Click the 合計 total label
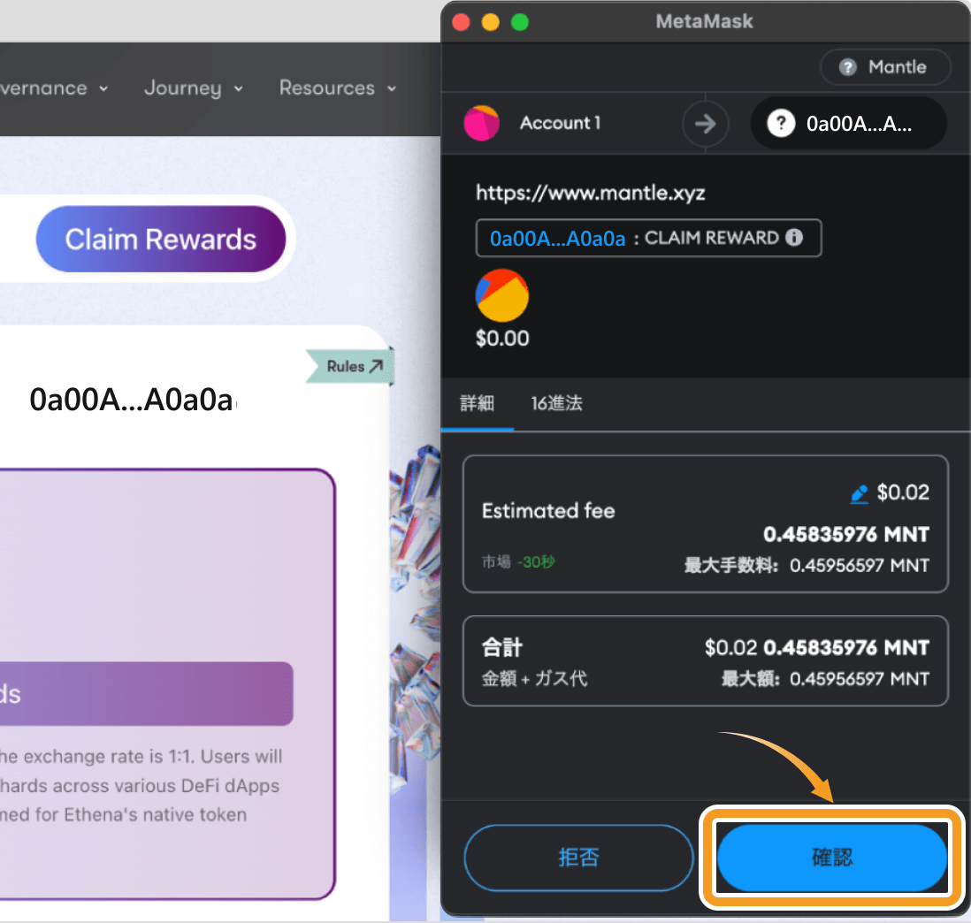This screenshot has height=923, width=971. [502, 647]
